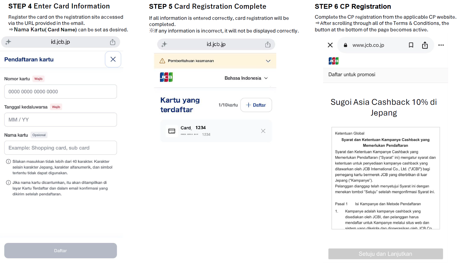Screen dimensions: 460x263
Task: Click the share icon in the Step 6 browser bar
Action: click(425, 45)
